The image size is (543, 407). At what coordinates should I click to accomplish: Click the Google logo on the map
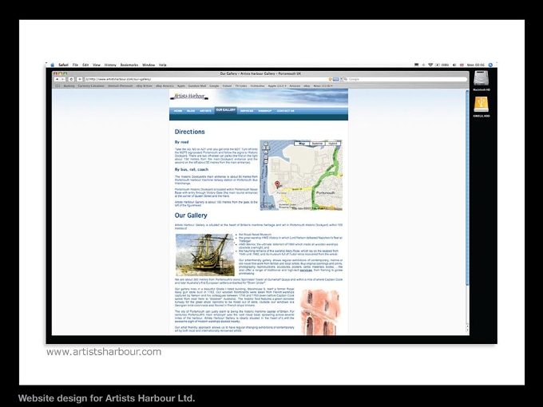click(268, 206)
